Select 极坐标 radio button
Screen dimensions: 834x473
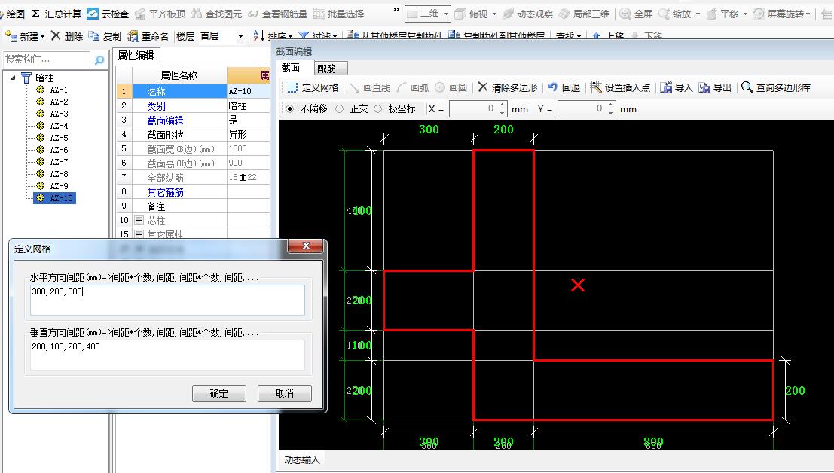click(377, 109)
